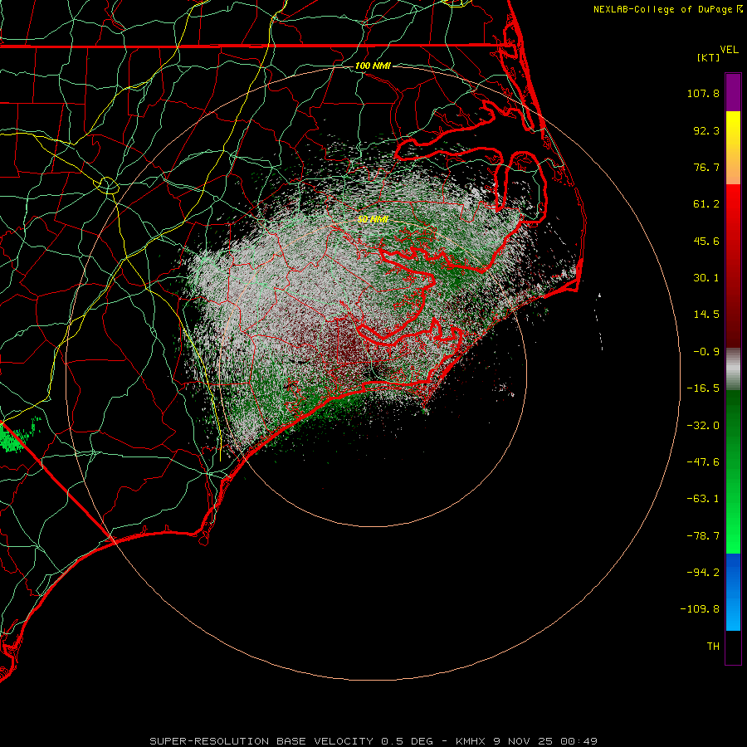Select the 107.8 value on velocity scale
This screenshot has width=747, height=747.
[703, 93]
